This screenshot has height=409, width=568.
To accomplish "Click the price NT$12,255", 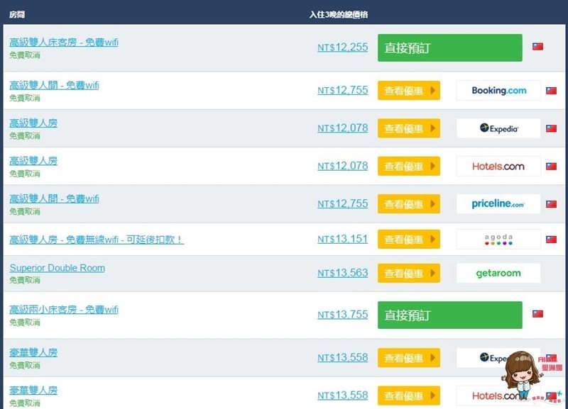I will (x=343, y=47).
